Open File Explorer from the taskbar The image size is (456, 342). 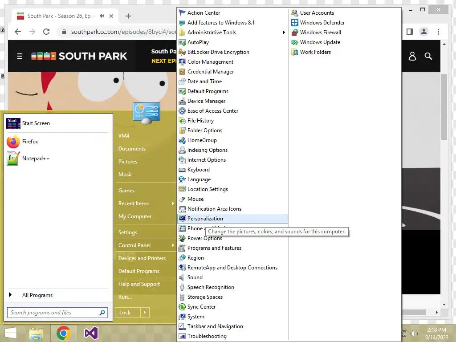point(36,333)
